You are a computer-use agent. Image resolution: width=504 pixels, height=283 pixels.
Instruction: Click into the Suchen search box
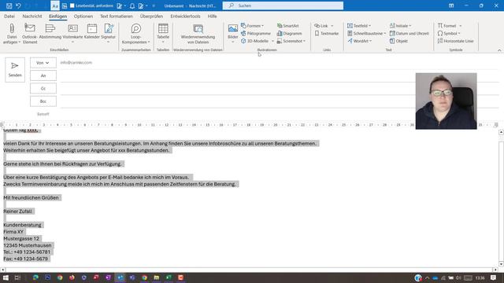pos(283,6)
